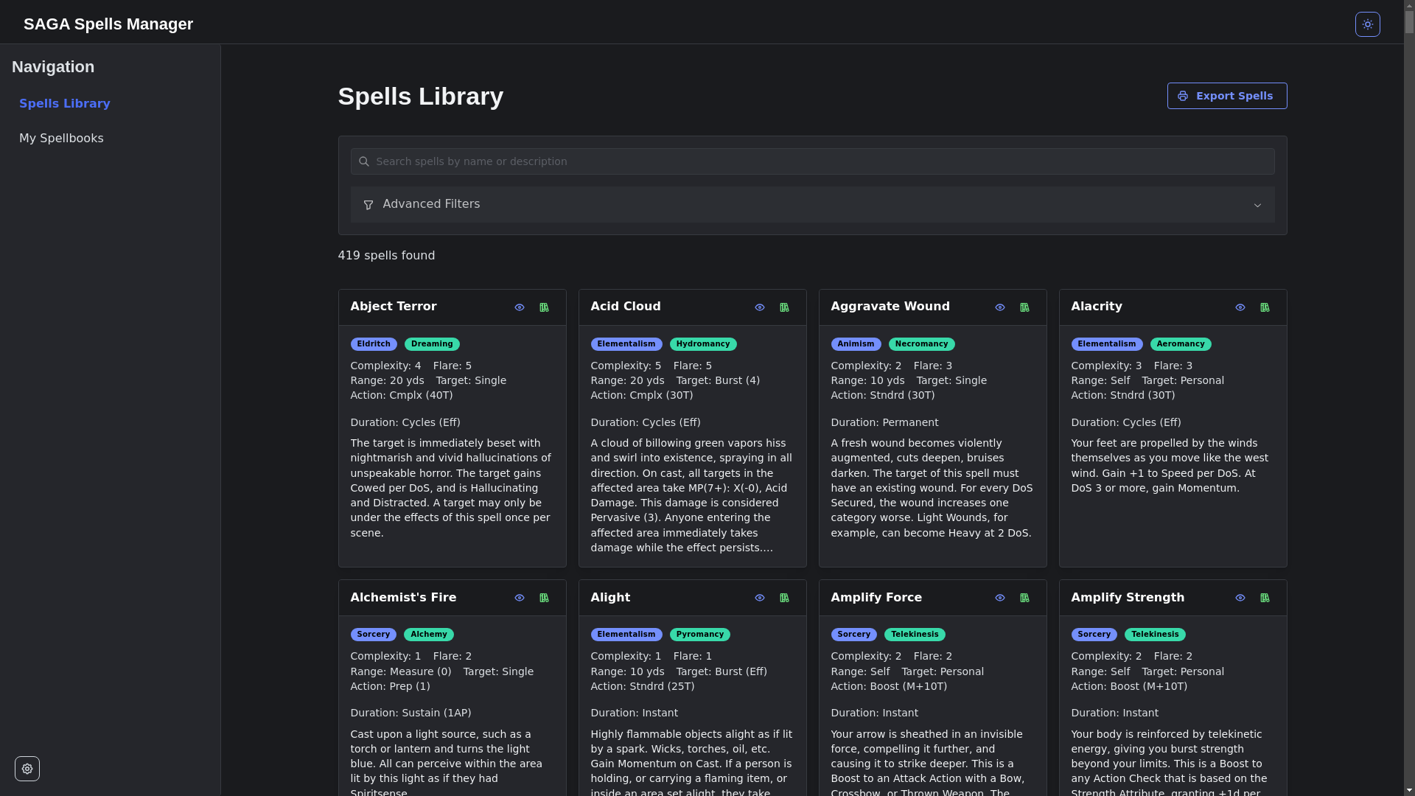The width and height of the screenshot is (1415, 796).
Task: Click the printer icon in Export Spells
Action: click(1183, 96)
